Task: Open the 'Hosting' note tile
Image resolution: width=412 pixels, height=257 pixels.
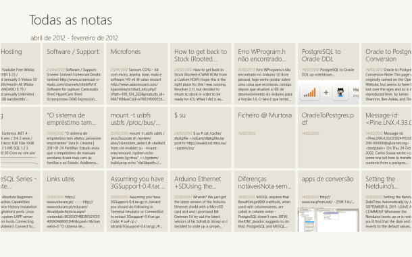Action: [20, 74]
